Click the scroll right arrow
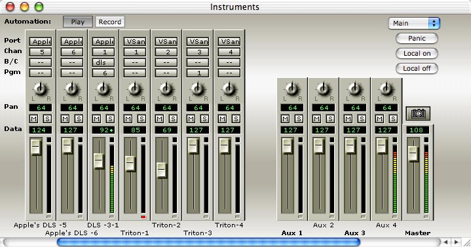Screen dimensions: 471x247 click(x=457, y=242)
